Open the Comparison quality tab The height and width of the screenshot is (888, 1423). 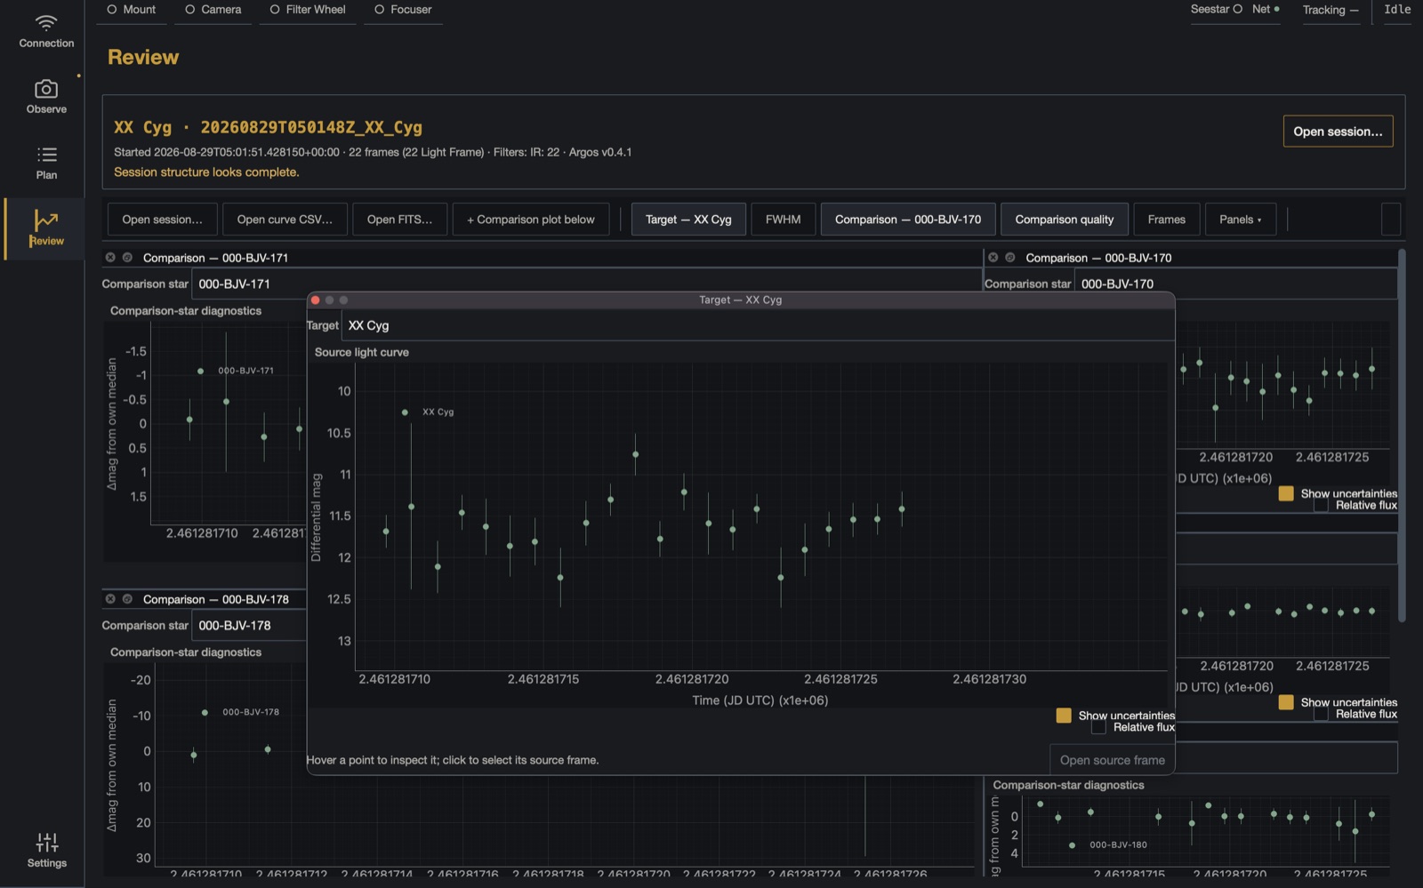(x=1065, y=220)
